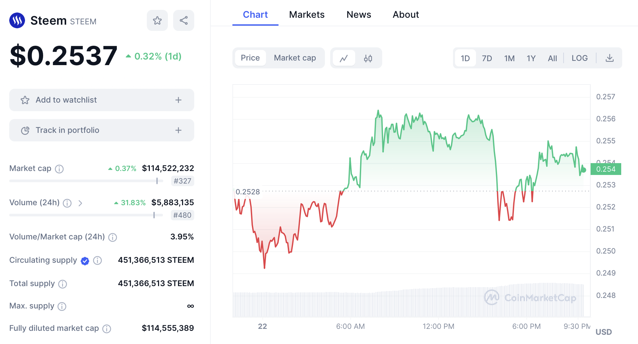Toggle LOG scale on chart

[x=579, y=58]
